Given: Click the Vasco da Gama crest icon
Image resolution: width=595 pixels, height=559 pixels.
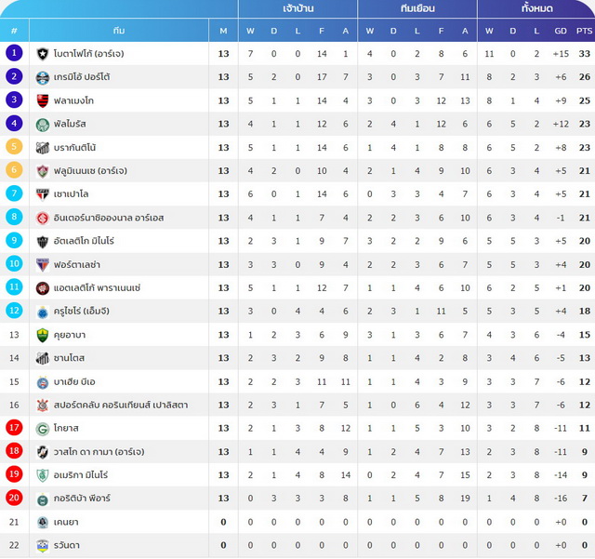Looking at the screenshot, I should pos(43,452).
